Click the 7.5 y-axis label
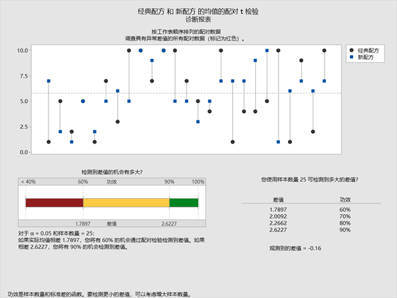 tap(24, 76)
